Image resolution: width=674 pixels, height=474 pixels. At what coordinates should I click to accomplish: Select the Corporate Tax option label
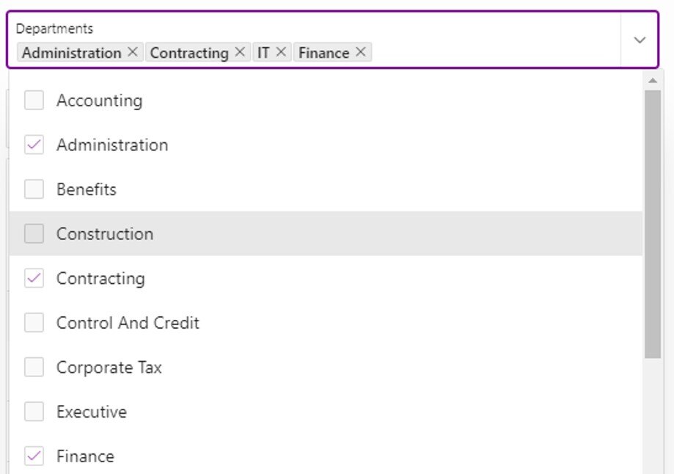click(x=109, y=368)
